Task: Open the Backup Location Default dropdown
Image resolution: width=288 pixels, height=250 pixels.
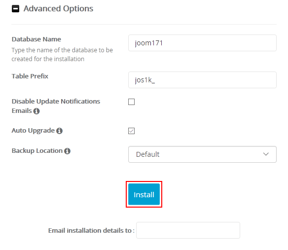Action: pyautogui.click(x=202, y=154)
